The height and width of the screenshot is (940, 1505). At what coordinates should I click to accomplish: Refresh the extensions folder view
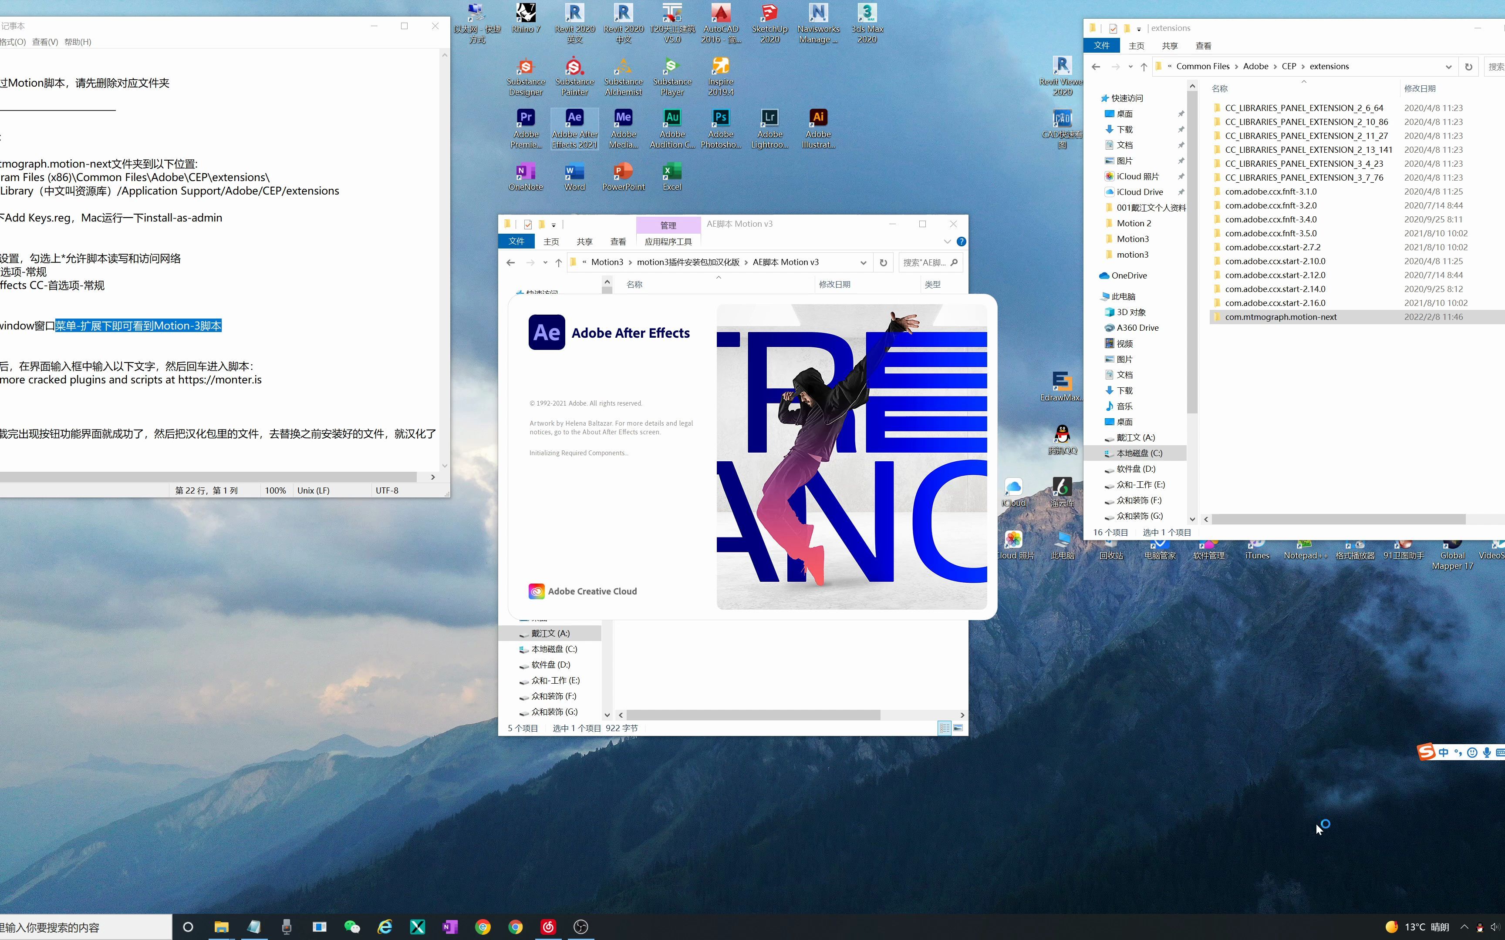coord(1468,67)
